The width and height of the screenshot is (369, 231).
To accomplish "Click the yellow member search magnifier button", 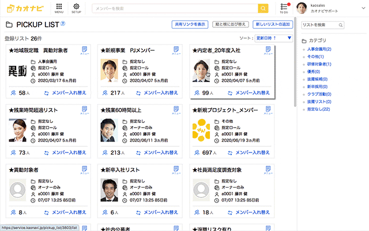I will tap(263, 8).
